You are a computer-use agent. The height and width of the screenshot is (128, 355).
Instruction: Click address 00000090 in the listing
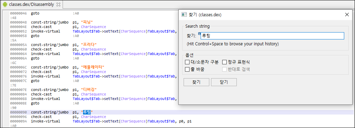pyautogui.click(x=18, y=112)
